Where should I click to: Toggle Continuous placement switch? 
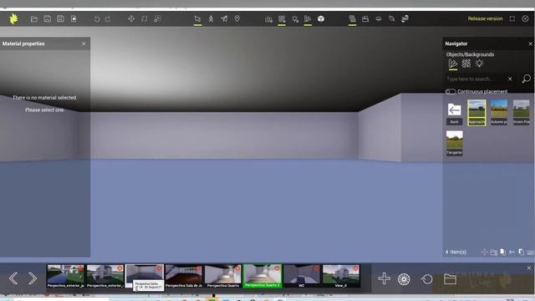451,91
